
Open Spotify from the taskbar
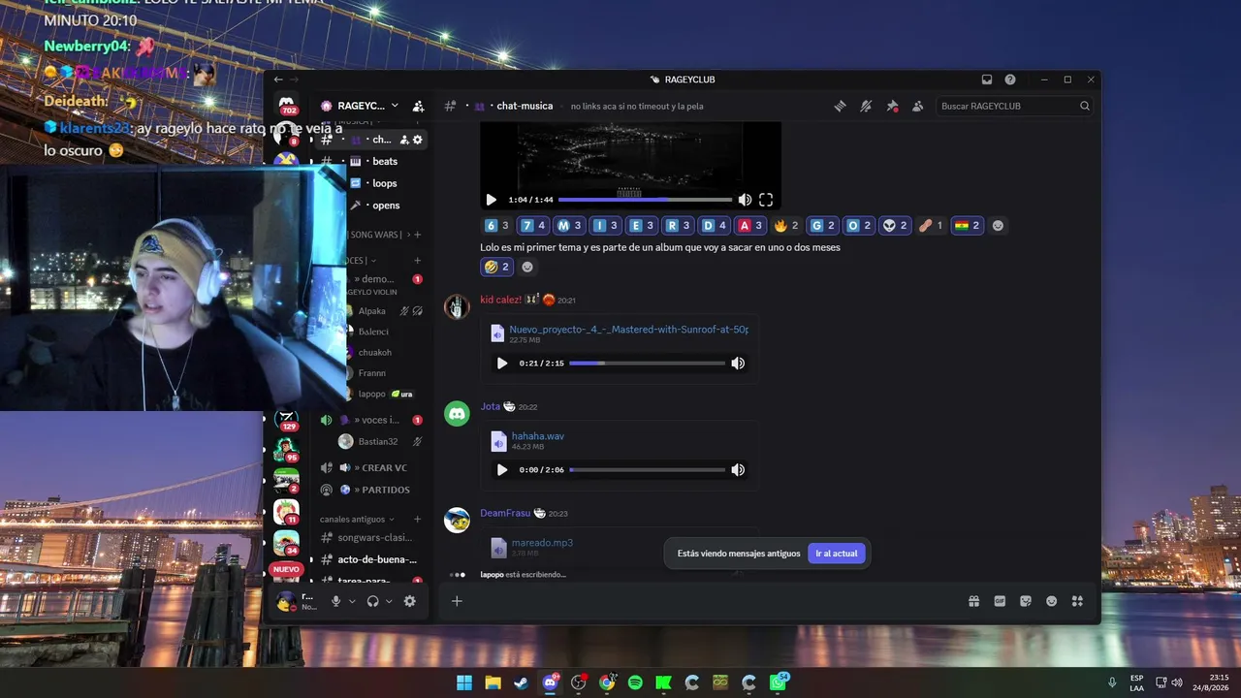(635, 682)
